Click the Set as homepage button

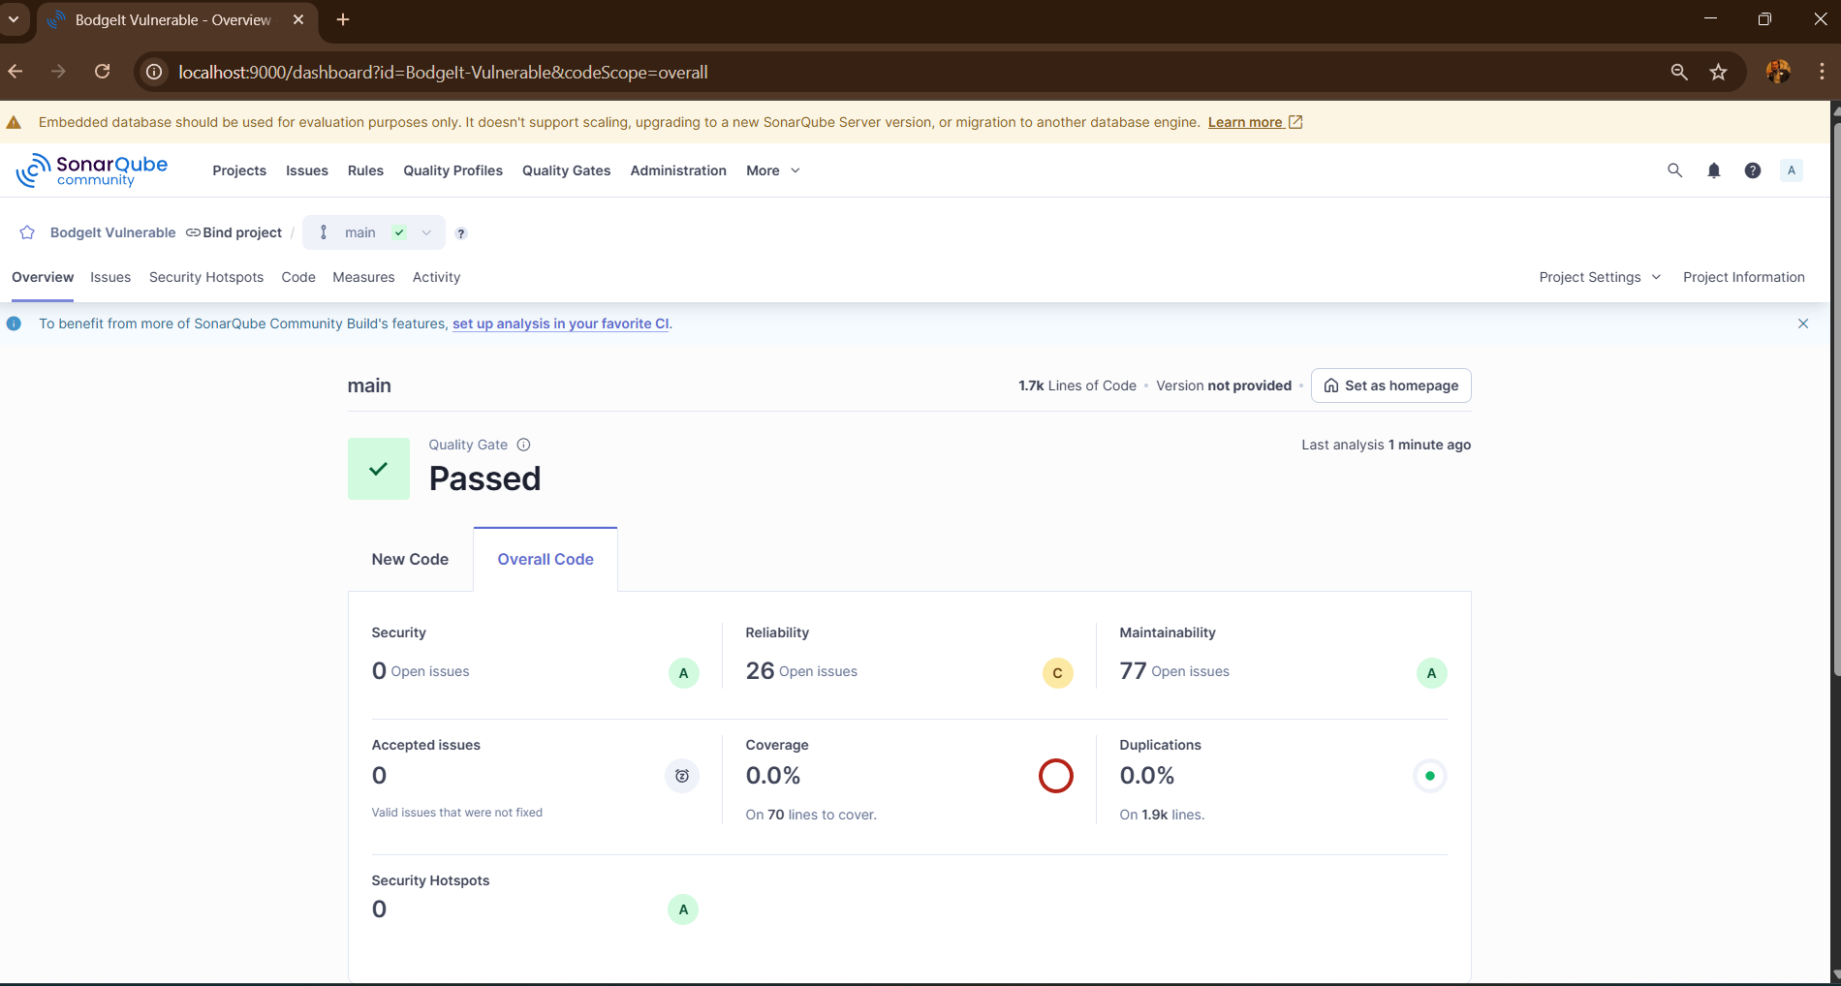tap(1390, 385)
